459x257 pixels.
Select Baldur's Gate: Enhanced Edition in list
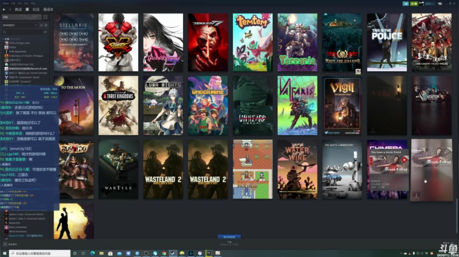pos(25,214)
